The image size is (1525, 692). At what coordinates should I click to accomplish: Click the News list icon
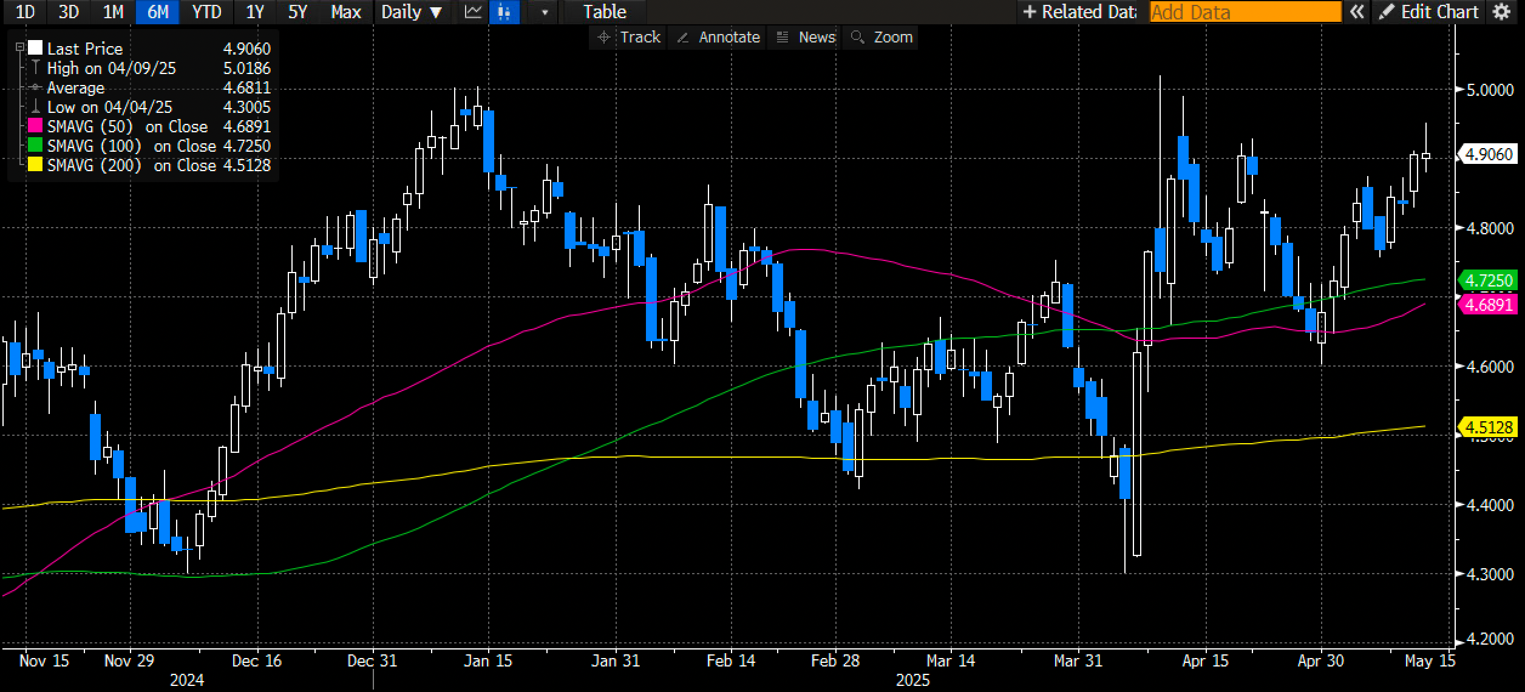point(783,38)
